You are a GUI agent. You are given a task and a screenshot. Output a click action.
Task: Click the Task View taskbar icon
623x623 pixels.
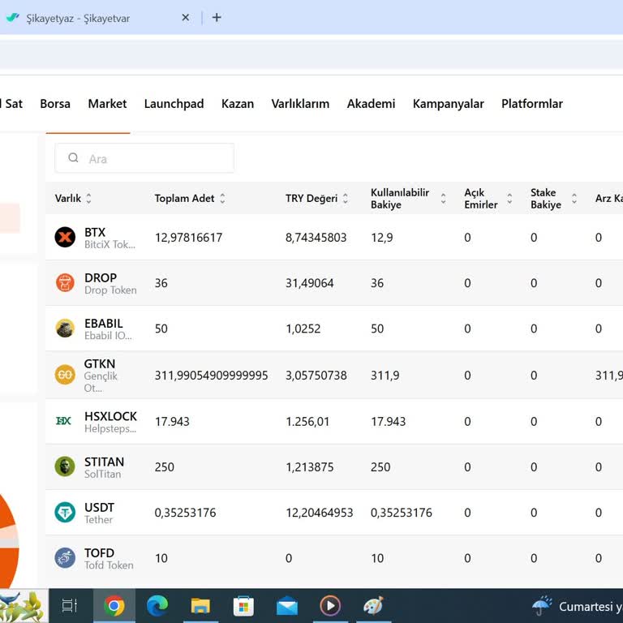click(x=70, y=605)
